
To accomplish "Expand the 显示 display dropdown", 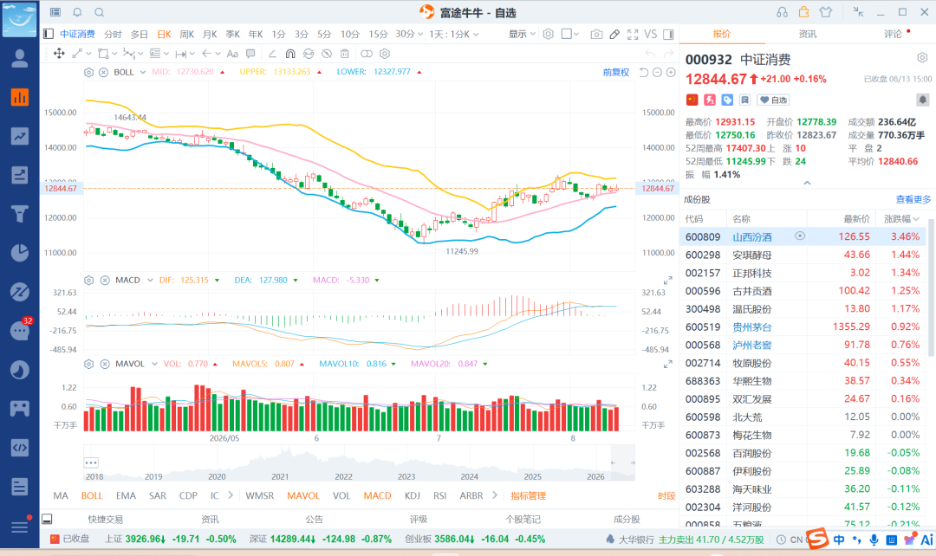I will pos(522,34).
